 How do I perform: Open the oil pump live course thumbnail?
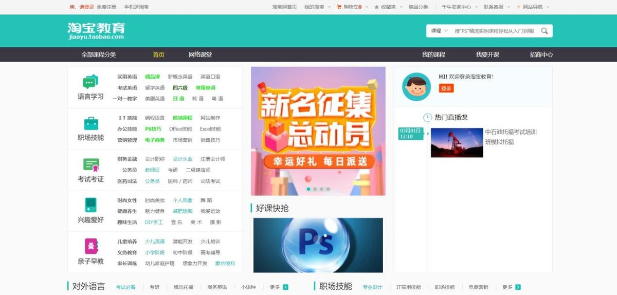pos(457,142)
